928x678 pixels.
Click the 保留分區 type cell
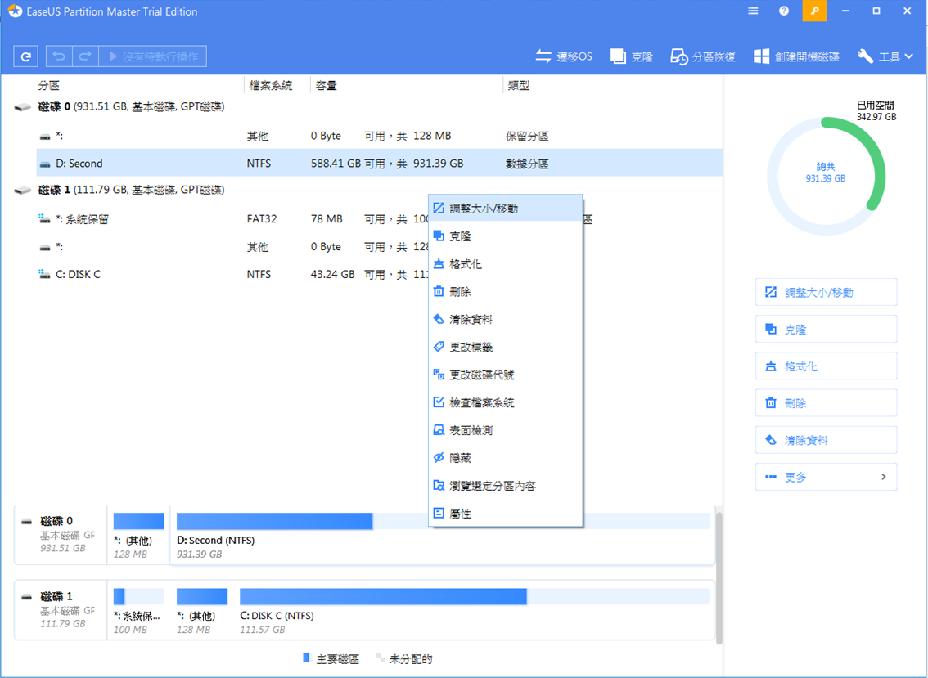tap(527, 136)
